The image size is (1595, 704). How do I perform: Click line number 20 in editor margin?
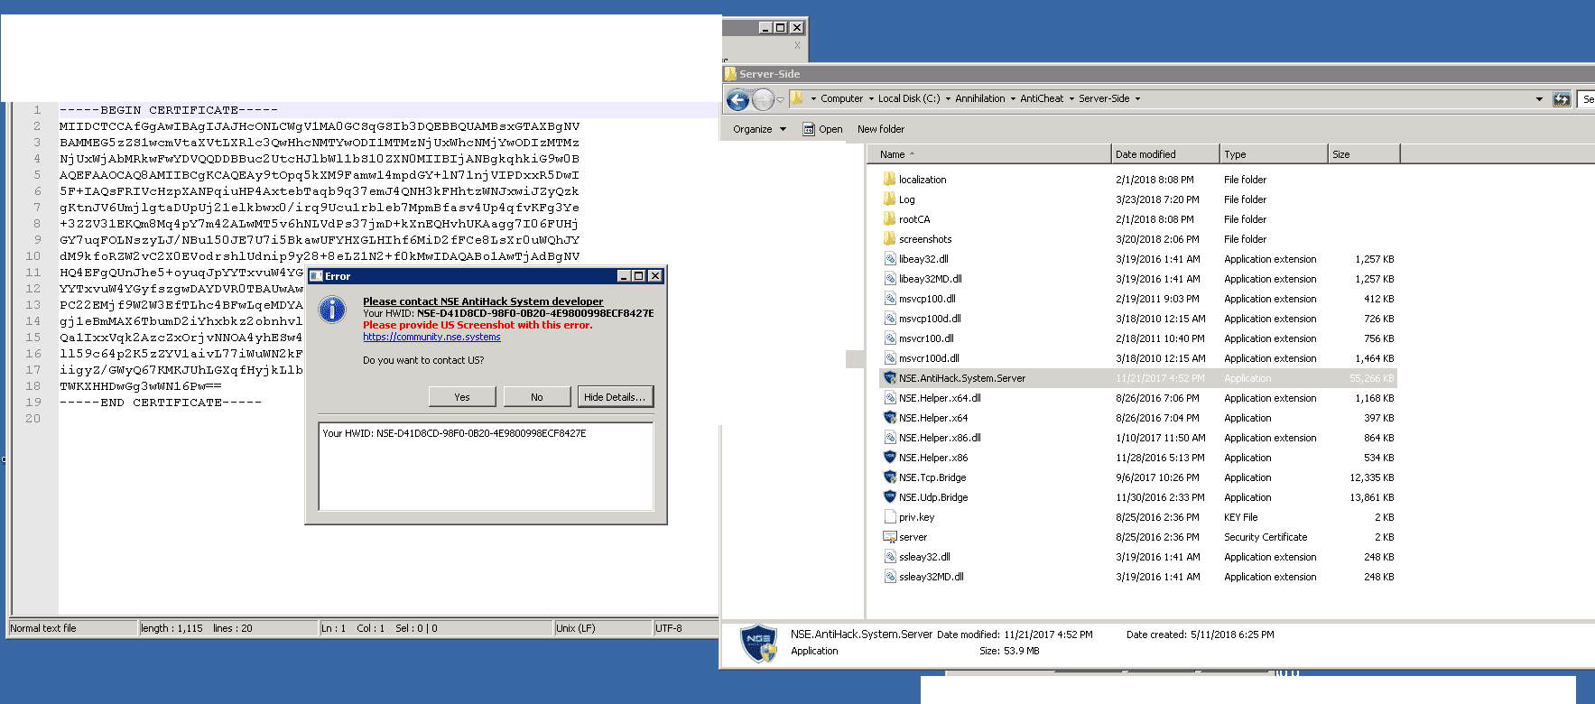point(32,419)
